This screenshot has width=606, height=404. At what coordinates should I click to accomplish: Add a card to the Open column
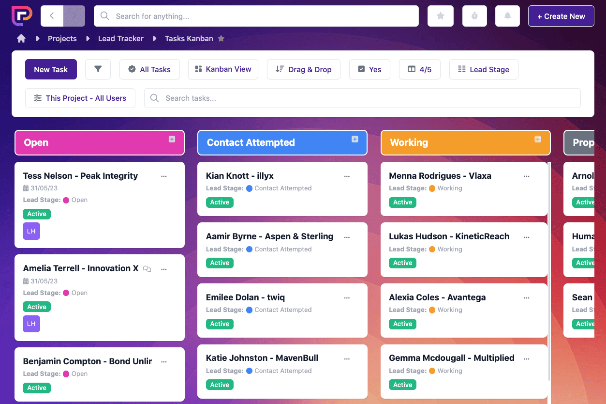coord(172,139)
